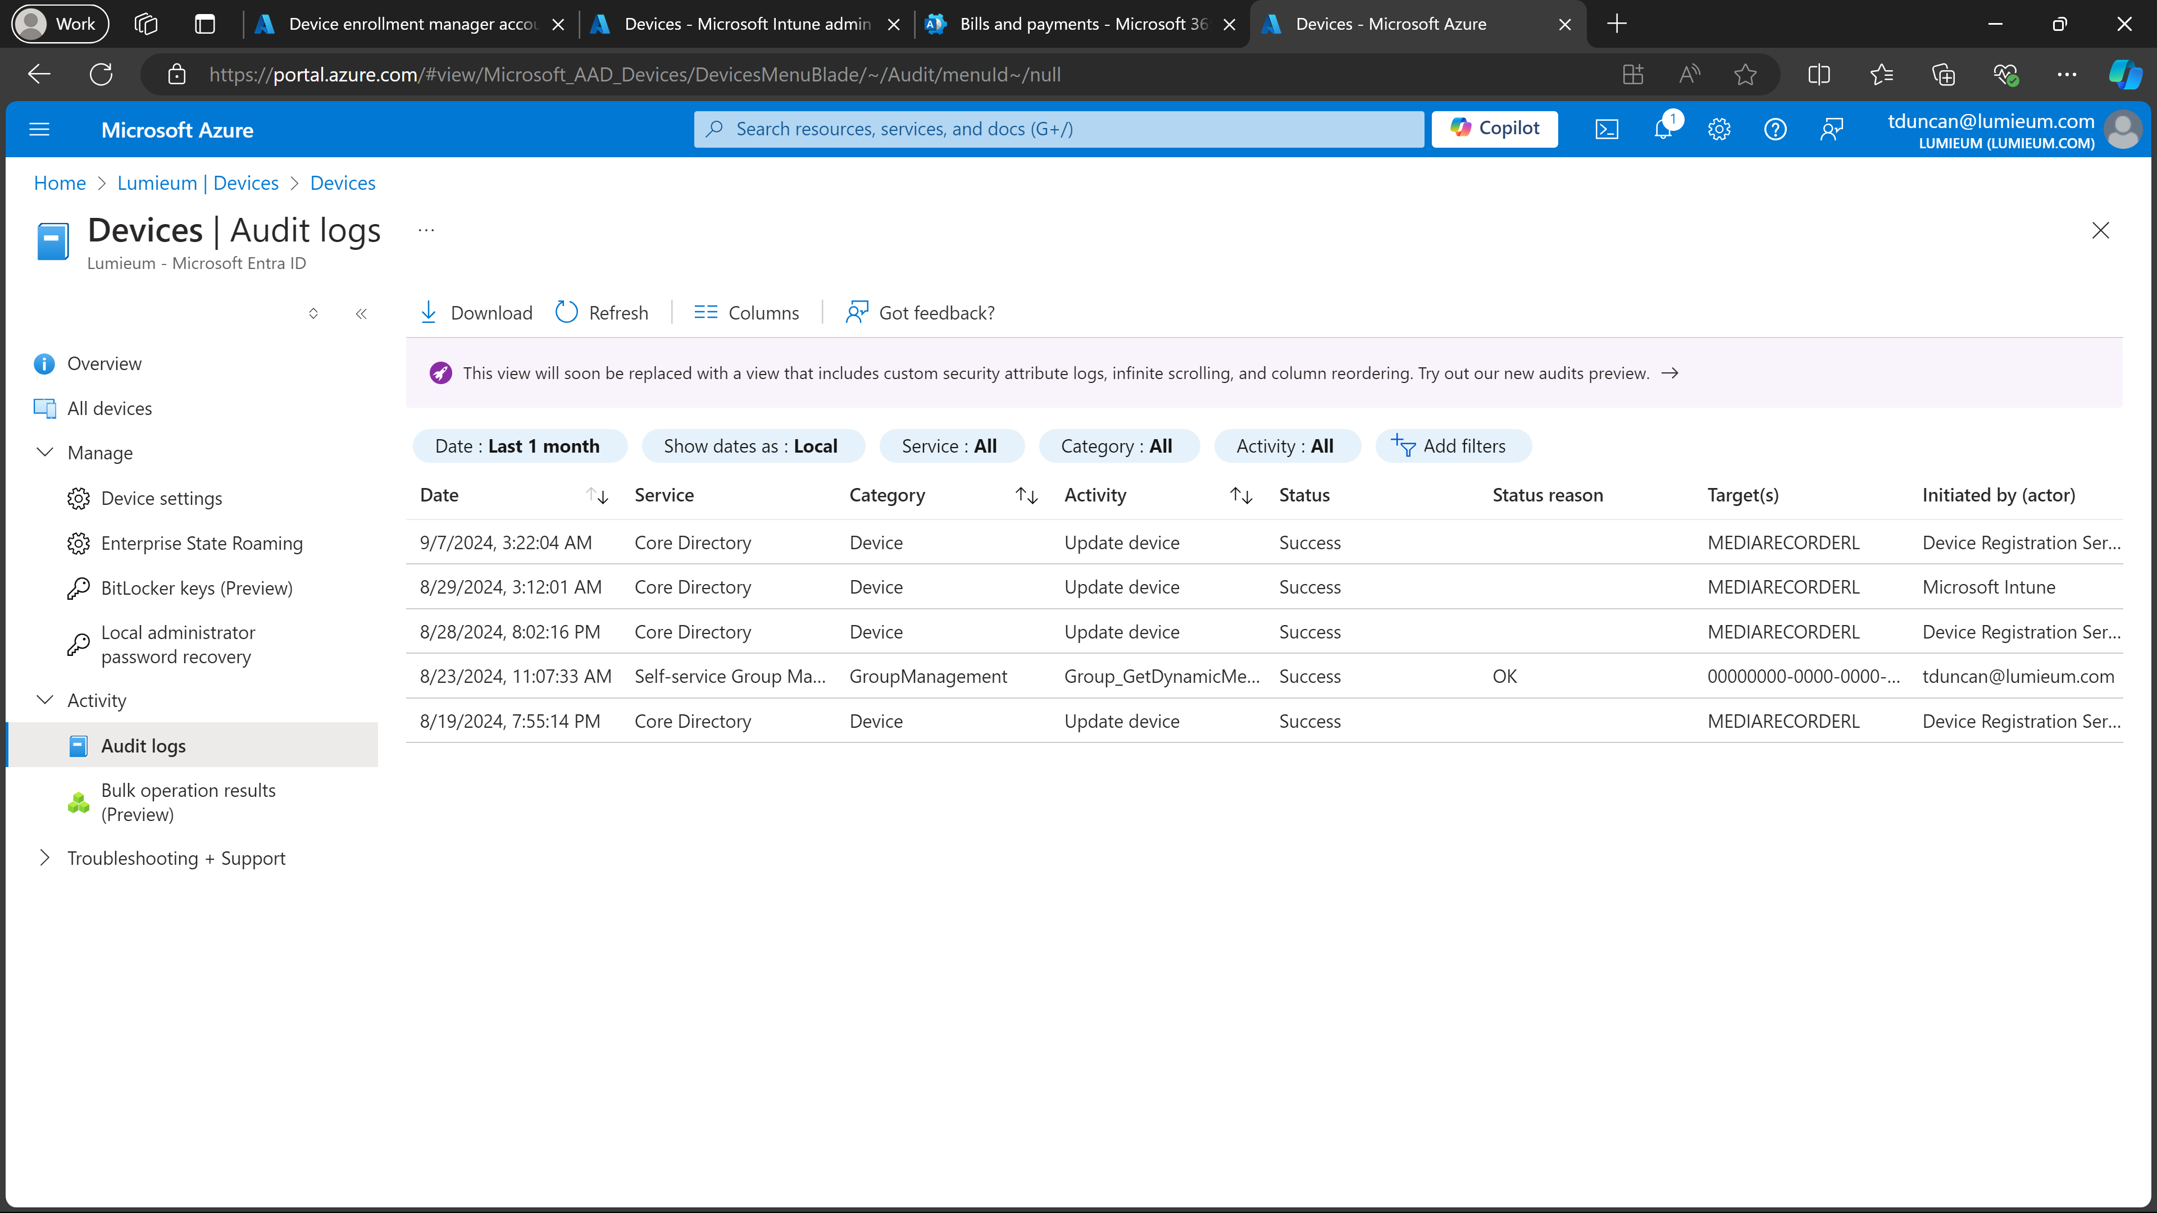The height and width of the screenshot is (1213, 2157).
Task: Click the address bar URL
Action: [x=634, y=75]
